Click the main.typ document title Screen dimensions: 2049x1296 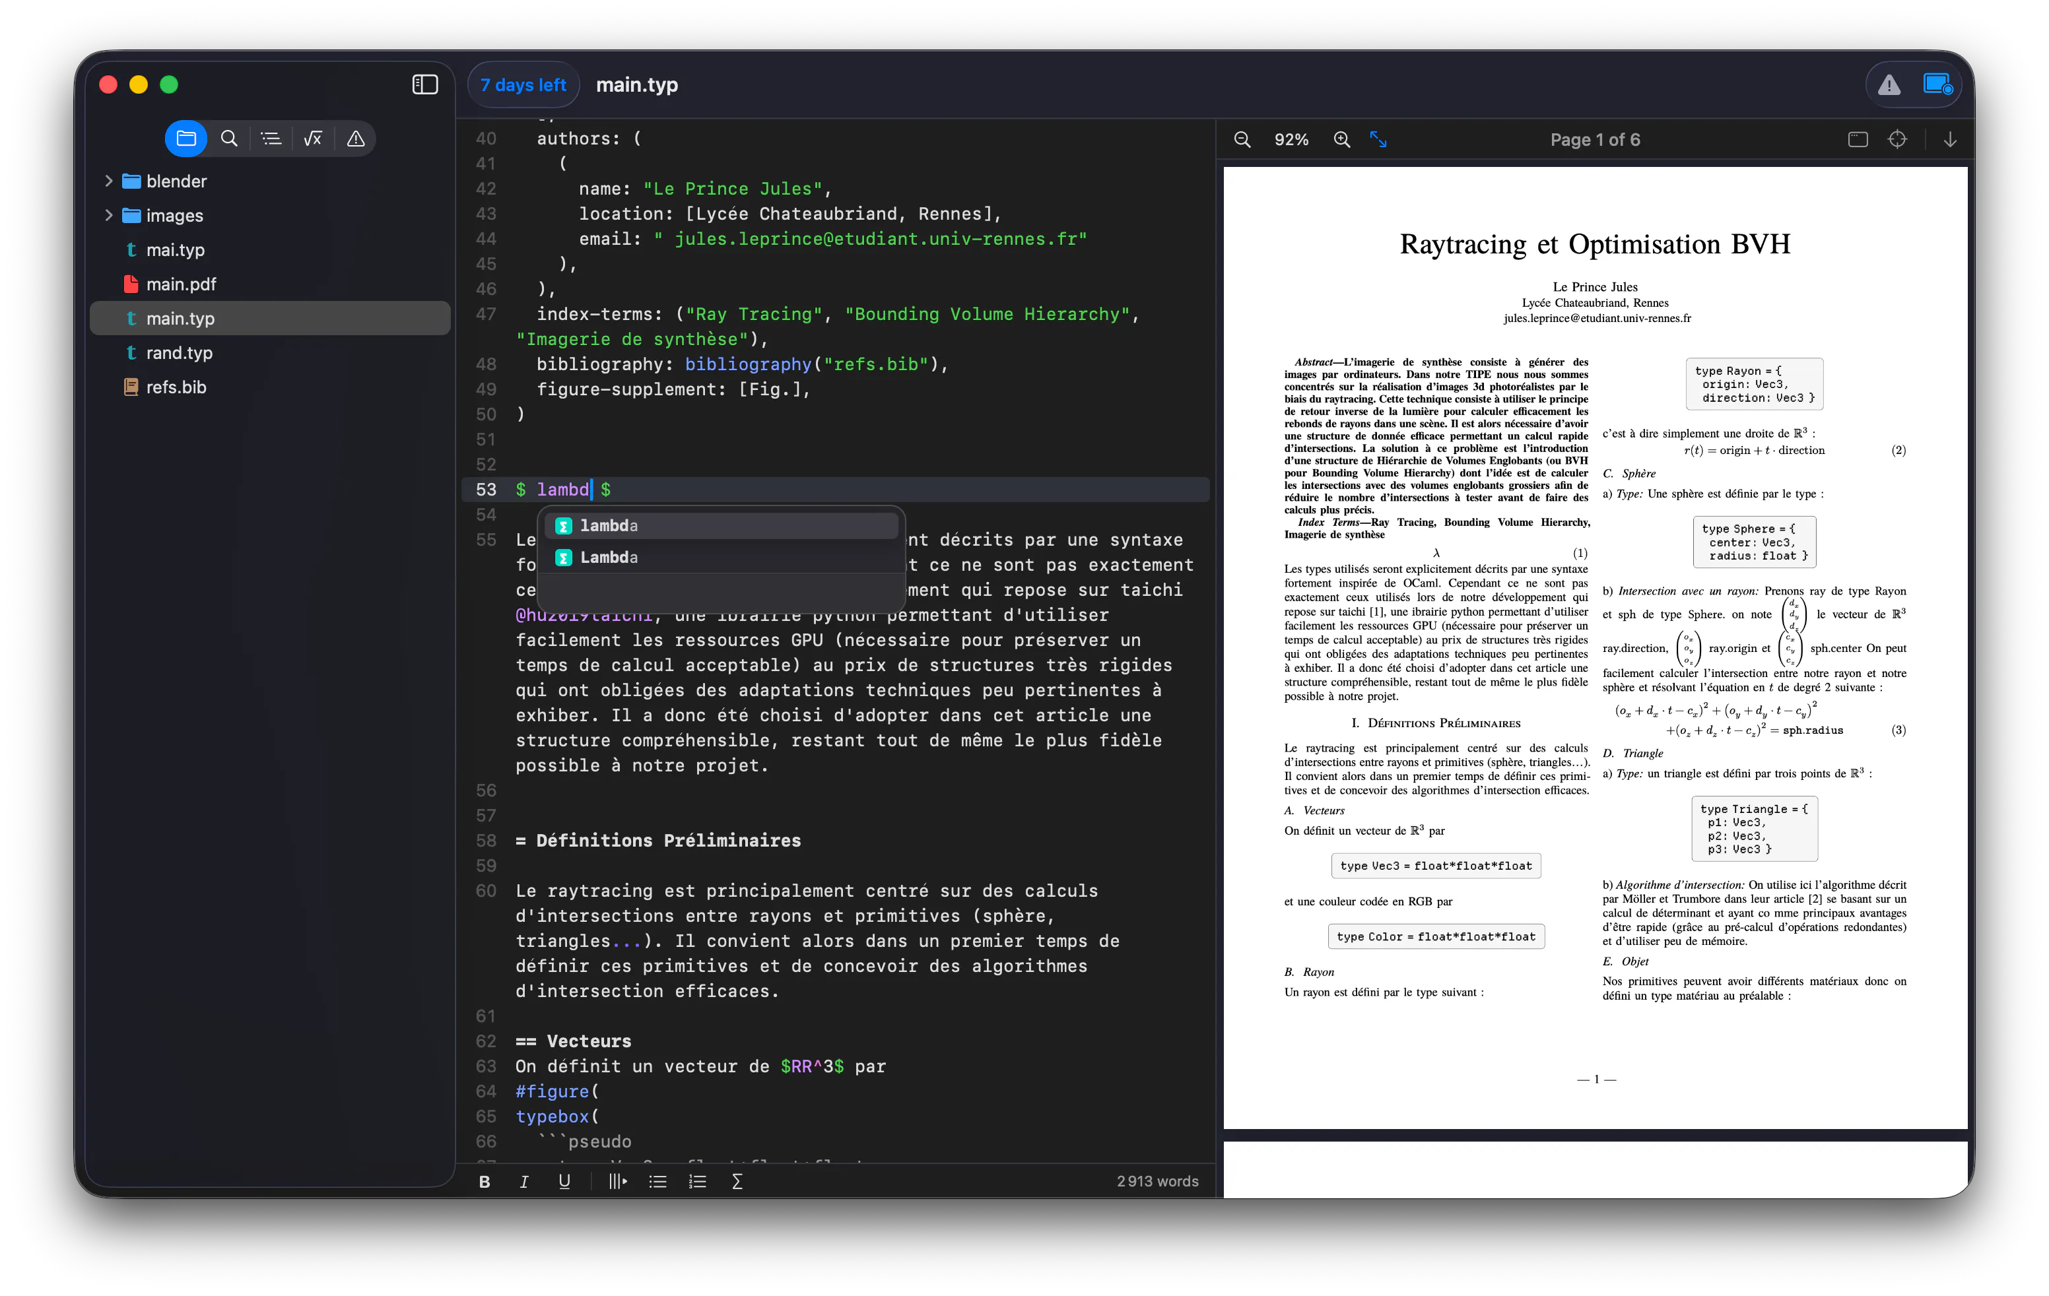pos(637,85)
